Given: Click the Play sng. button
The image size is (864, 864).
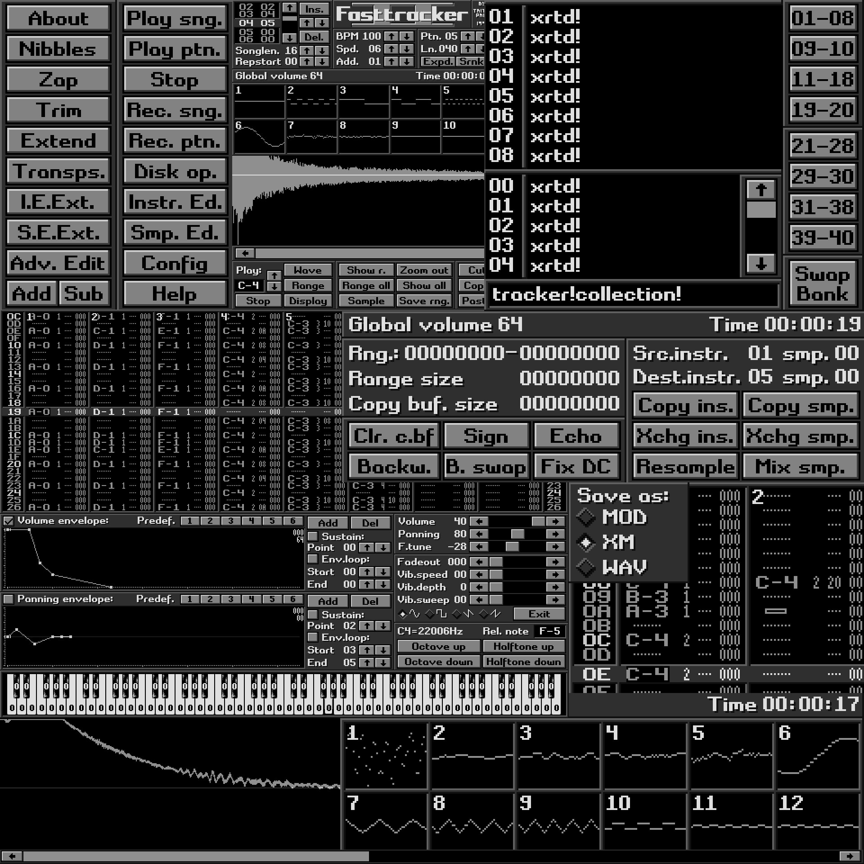Looking at the screenshot, I should pos(175,18).
